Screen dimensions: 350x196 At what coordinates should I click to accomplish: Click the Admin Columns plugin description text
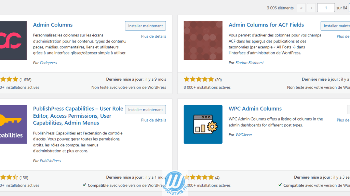tap(80, 44)
